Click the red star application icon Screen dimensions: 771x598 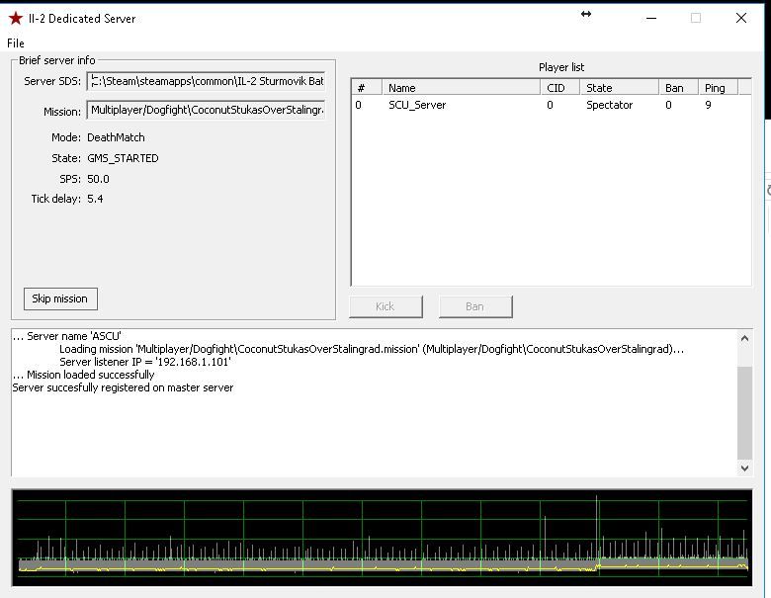click(x=15, y=19)
